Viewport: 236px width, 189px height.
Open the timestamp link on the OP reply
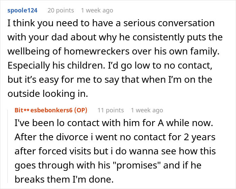[x=147, y=110]
